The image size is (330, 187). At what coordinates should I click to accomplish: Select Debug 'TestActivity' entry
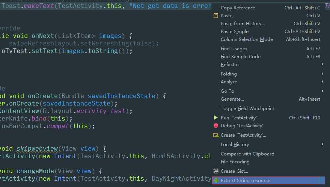click(x=268, y=126)
